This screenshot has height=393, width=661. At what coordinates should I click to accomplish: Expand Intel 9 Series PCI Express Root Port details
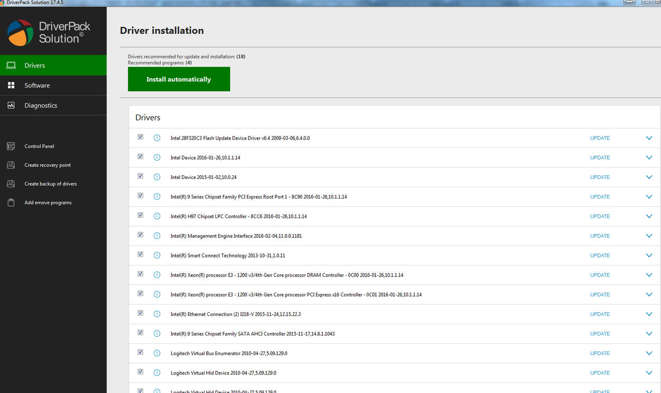tap(649, 197)
